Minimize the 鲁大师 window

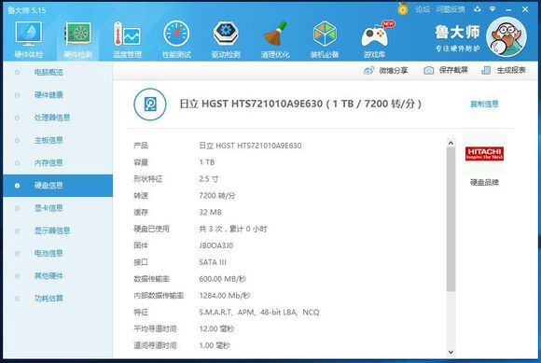click(508, 9)
